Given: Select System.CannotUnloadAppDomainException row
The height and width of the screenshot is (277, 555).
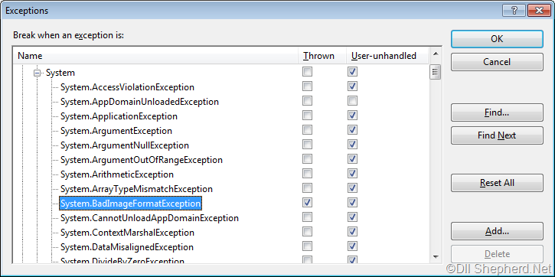Looking at the screenshot, I should pyautogui.click(x=149, y=218).
